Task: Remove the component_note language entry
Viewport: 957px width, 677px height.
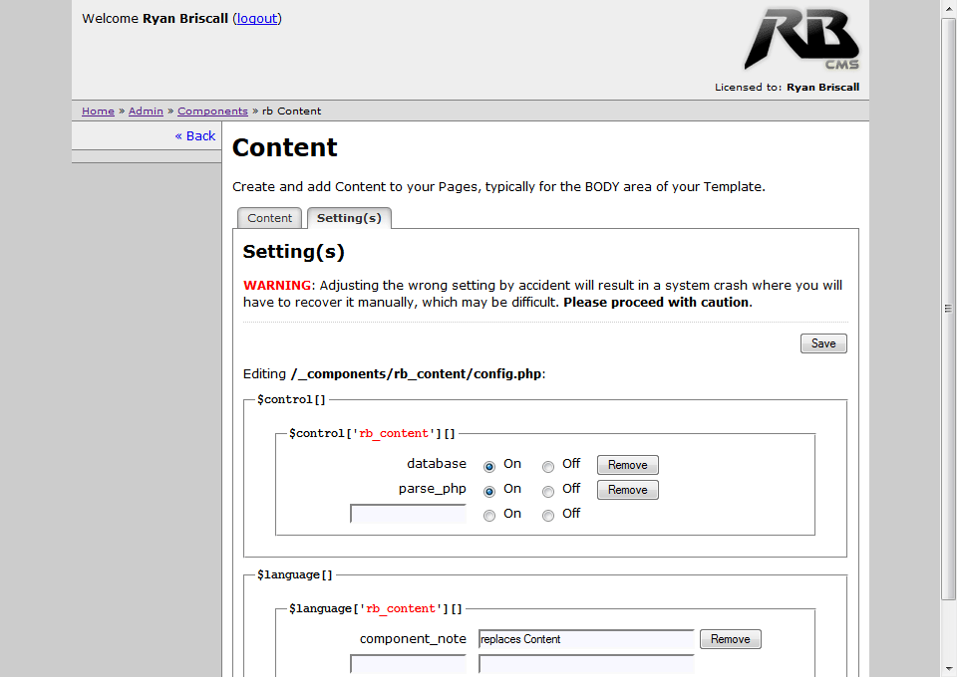Action: [x=730, y=639]
